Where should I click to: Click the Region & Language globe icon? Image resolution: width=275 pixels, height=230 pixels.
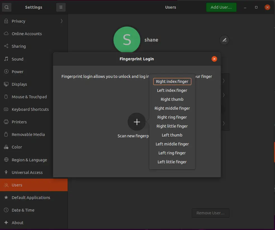(6, 160)
